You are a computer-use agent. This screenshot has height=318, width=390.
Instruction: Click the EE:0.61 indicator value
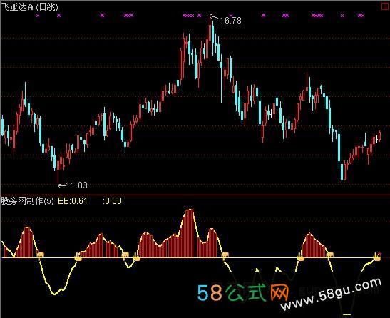[73, 201]
